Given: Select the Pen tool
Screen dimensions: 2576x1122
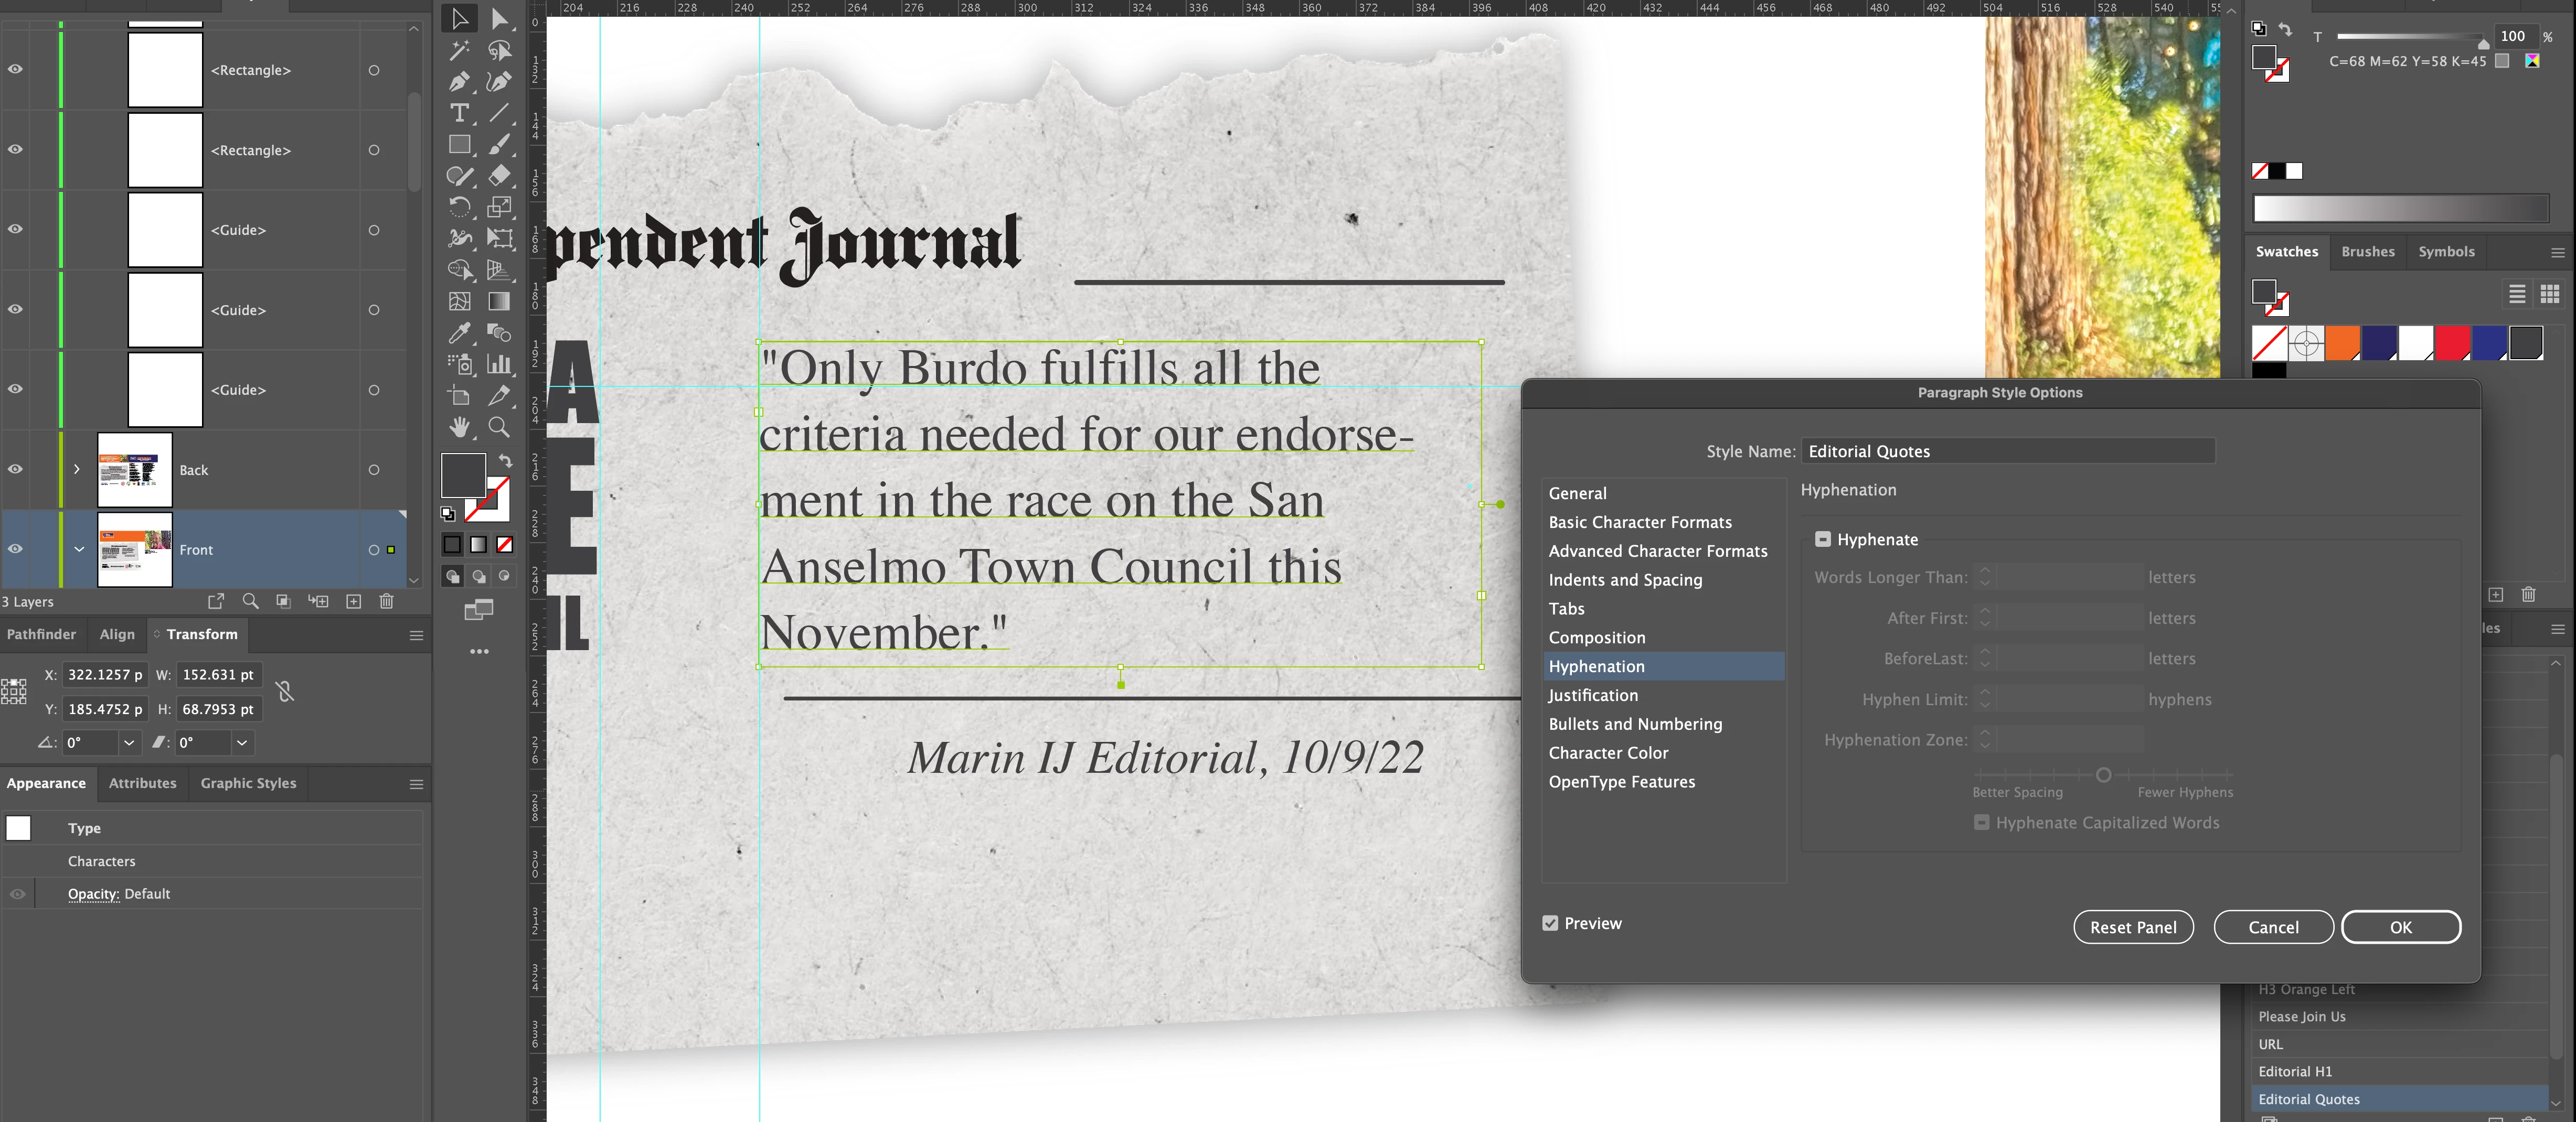Looking at the screenshot, I should [x=459, y=81].
